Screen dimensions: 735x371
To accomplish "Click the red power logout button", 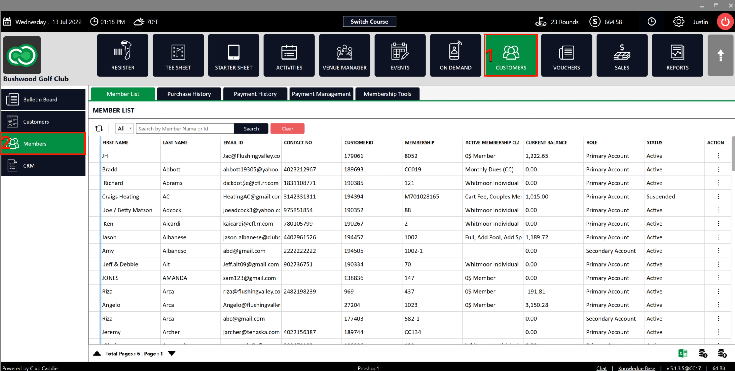I will tap(725, 22).
